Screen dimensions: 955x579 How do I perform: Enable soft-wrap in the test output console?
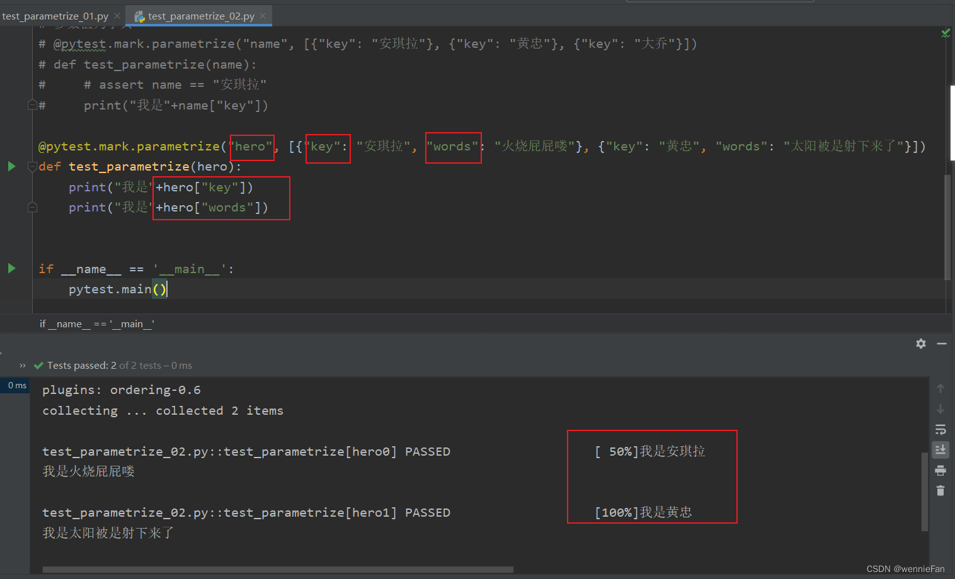(x=941, y=430)
